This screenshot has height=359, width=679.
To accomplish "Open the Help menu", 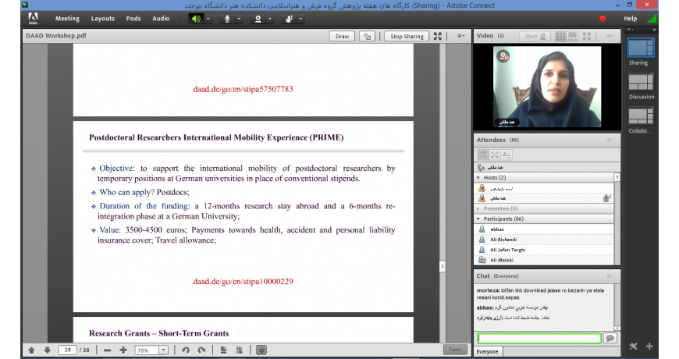I will (630, 19).
